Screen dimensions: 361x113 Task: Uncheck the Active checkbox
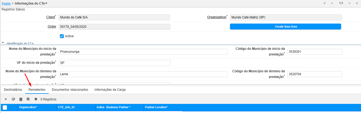(x=62, y=36)
